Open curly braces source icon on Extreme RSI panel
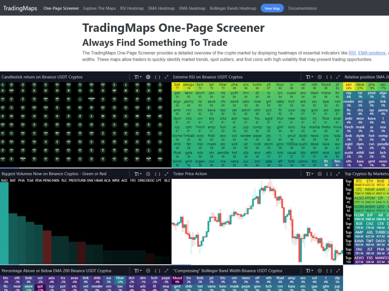This screenshot has width=389, height=291. [329, 77]
